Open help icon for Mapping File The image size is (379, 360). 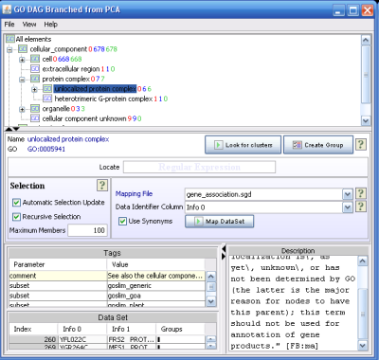[x=361, y=193]
